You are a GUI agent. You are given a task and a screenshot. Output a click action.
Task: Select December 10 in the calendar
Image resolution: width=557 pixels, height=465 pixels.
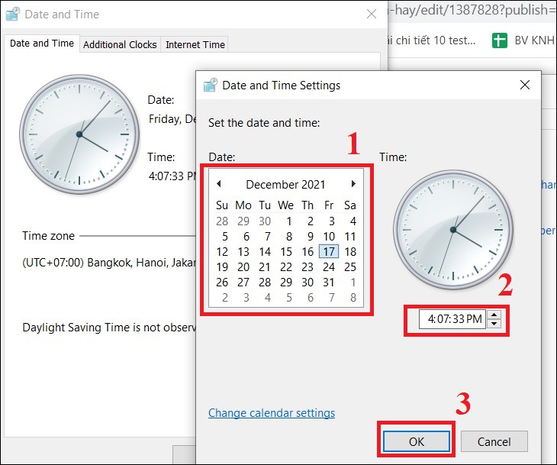(329, 237)
